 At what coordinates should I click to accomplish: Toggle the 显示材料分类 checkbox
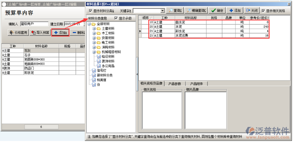pyautogui.click(x=90, y=11)
